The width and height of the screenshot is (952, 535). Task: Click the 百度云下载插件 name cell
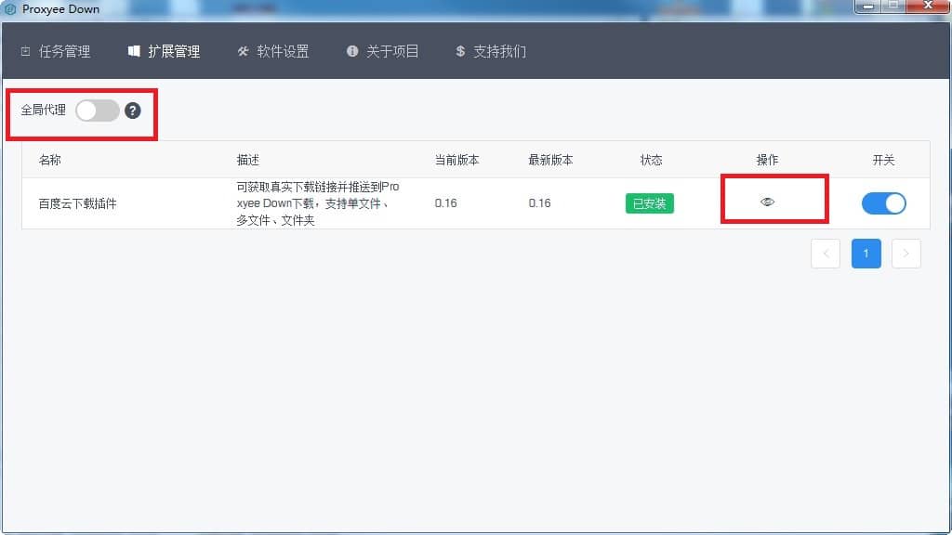click(x=78, y=203)
